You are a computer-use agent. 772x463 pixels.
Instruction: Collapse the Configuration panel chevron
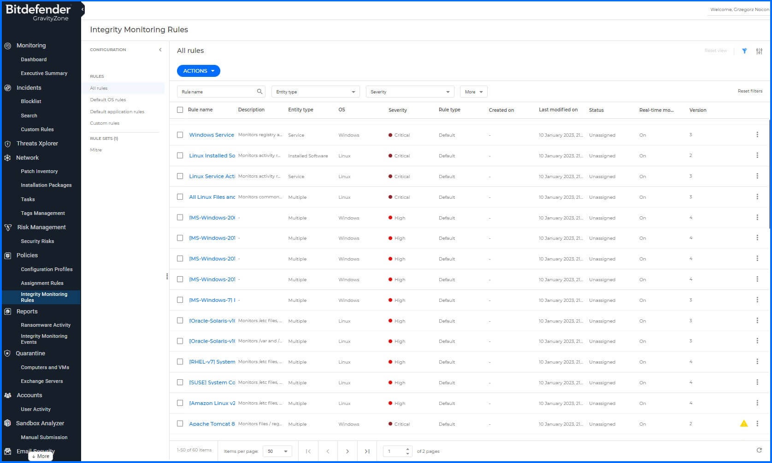tap(160, 50)
